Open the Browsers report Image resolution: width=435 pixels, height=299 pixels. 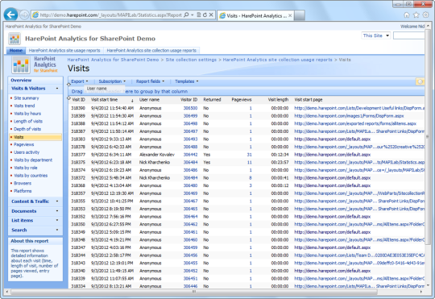(23, 183)
